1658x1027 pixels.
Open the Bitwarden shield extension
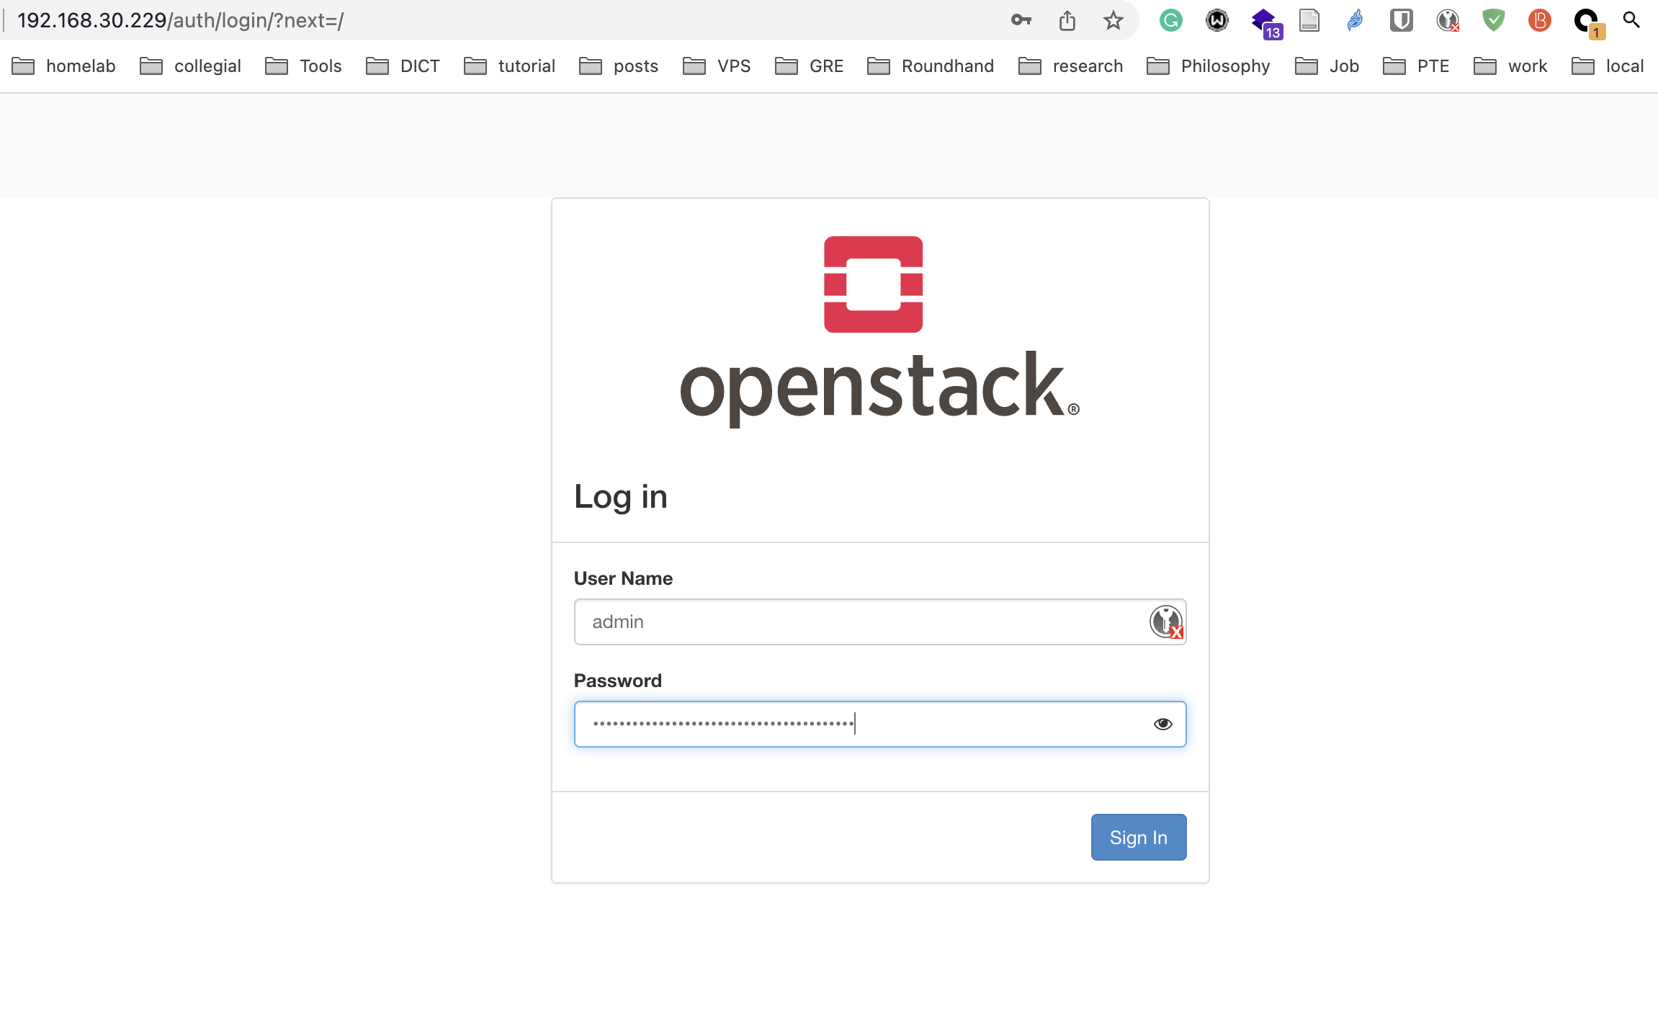coord(1401,20)
